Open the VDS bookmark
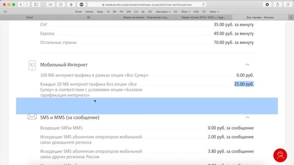The image size is (294, 165). [196, 11]
